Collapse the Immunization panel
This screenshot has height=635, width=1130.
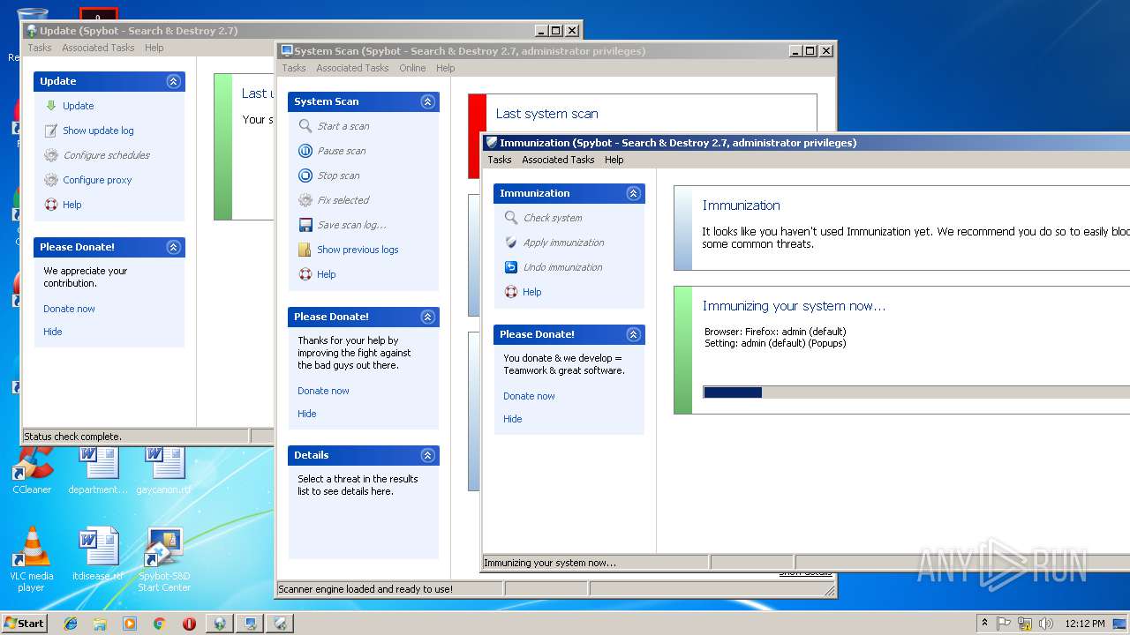click(x=633, y=193)
